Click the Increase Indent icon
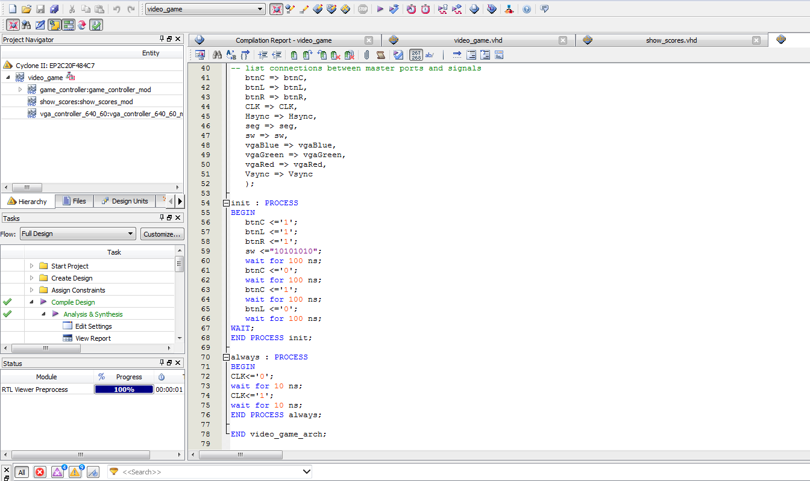The width and height of the screenshot is (810, 481). tap(263, 55)
